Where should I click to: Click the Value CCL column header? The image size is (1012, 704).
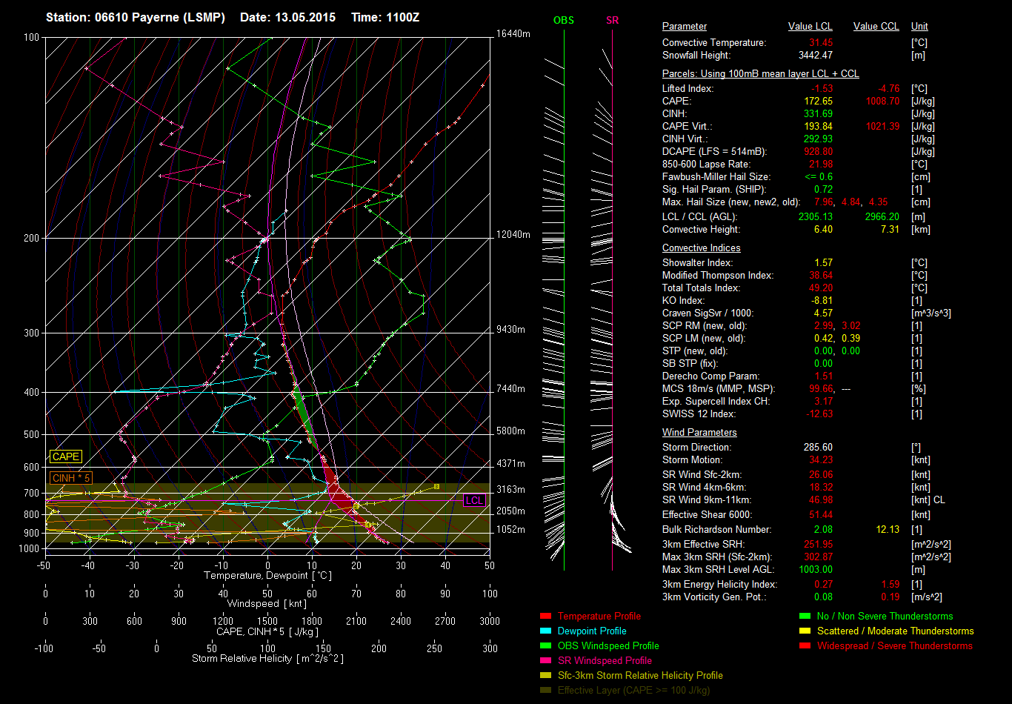tap(876, 27)
